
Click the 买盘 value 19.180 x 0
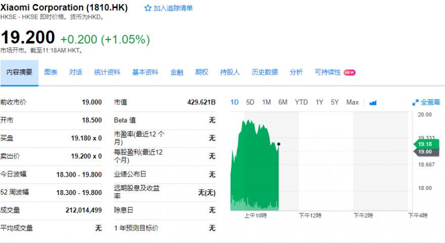(86, 138)
